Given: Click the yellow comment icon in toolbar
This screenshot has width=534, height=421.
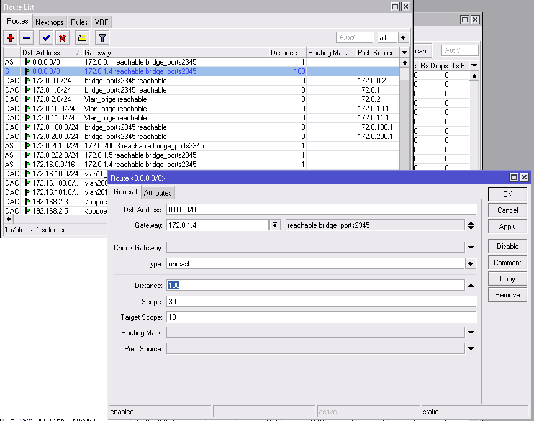Looking at the screenshot, I should (x=82, y=38).
